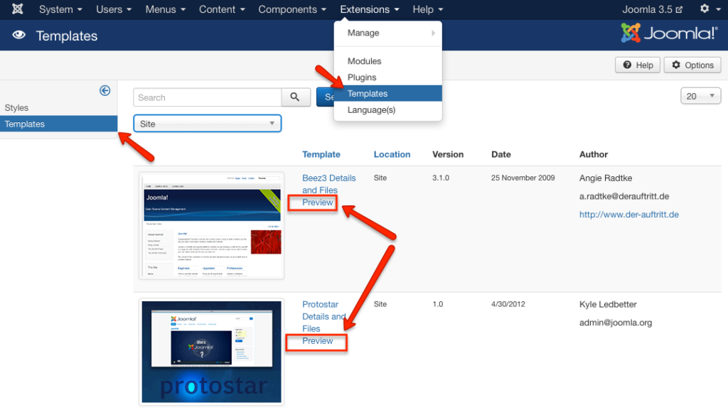Open the Users menu

[113, 9]
